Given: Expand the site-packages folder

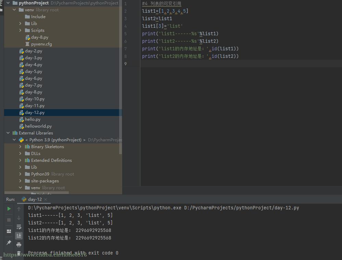Looking at the screenshot, I should (20, 181).
